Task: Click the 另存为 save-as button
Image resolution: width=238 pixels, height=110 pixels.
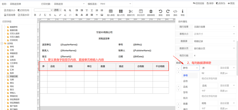Action: [221, 3]
